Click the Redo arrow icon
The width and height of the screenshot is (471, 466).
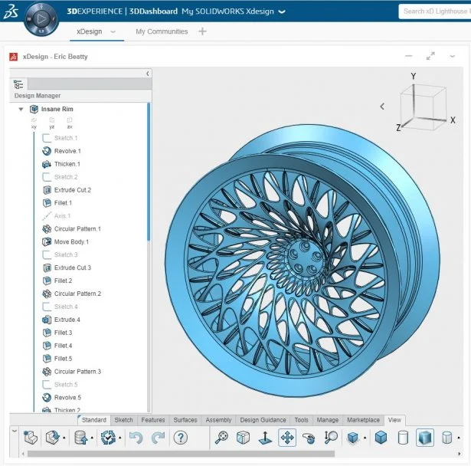click(158, 438)
